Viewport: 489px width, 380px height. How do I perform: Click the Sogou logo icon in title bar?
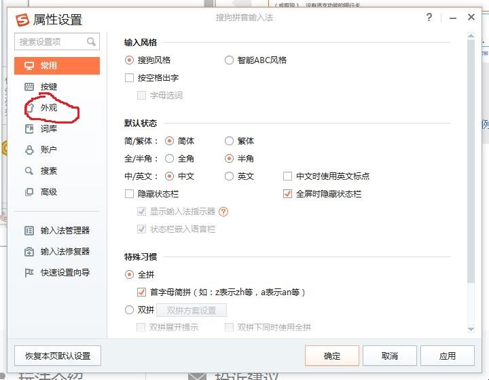[22, 20]
